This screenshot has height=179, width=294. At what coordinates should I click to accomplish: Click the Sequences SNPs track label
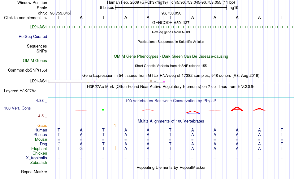37,49
